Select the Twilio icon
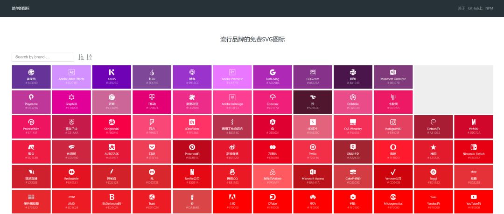Viewport: 504px width, 214px height. click(313, 152)
